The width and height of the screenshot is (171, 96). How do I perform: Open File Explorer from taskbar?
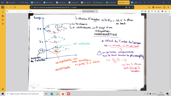pyautogui.click(x=57, y=94)
